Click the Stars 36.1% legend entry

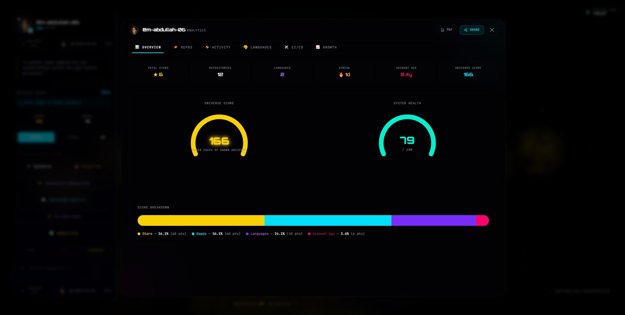[x=162, y=234]
